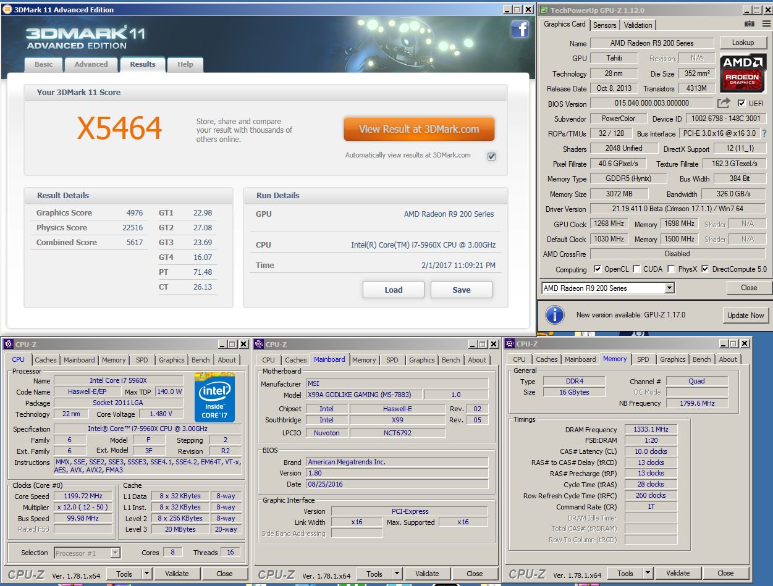773x586 pixels.
Task: Click the 3DMark 11 title bar icon
Action: tap(7, 9)
